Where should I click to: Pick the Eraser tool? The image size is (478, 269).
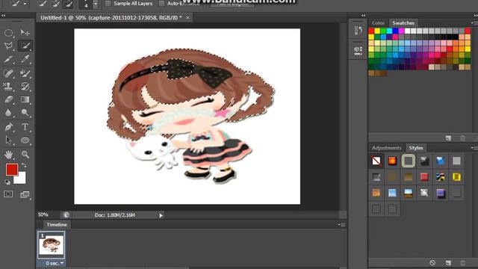coord(8,99)
